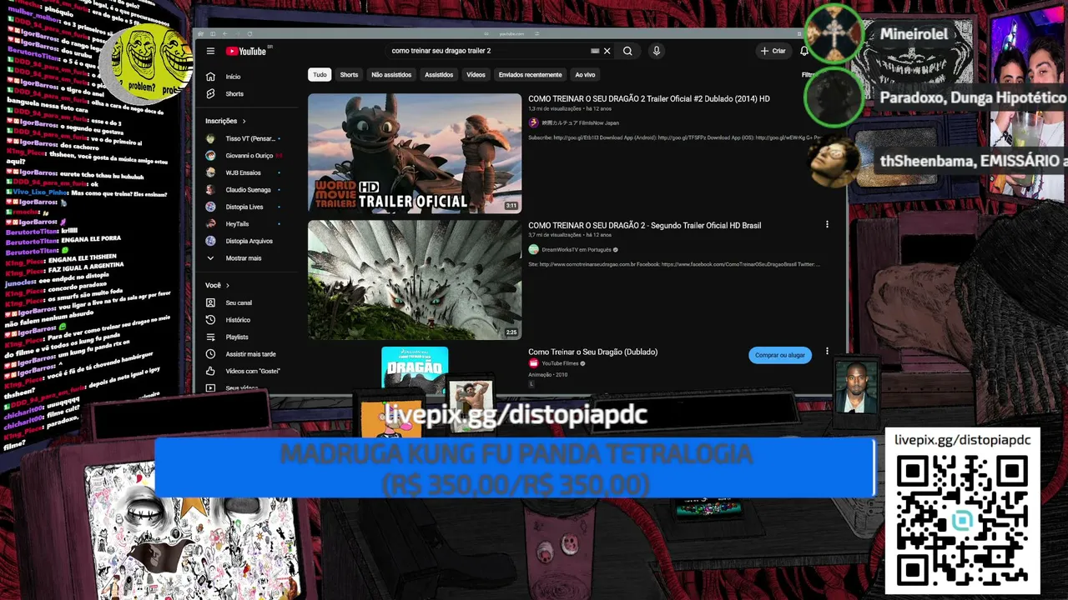Filter by Não assistidos chip
The height and width of the screenshot is (600, 1068).
coord(391,75)
